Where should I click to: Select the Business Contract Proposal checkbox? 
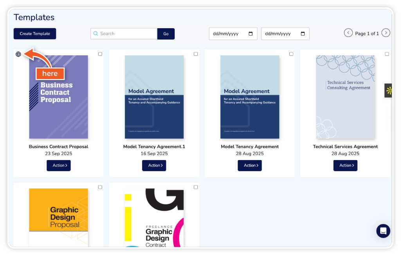100,54
